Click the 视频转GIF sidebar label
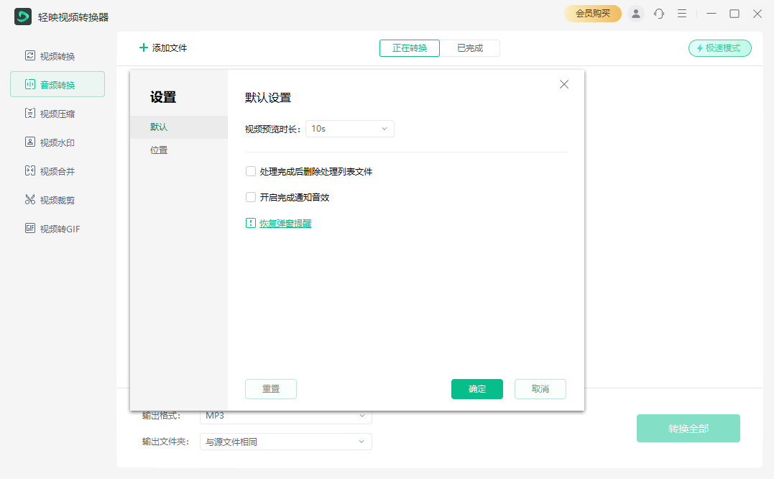Image resolution: width=774 pixels, height=479 pixels. [x=60, y=229]
